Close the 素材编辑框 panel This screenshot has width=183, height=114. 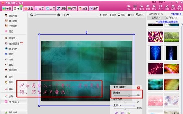coord(138,87)
